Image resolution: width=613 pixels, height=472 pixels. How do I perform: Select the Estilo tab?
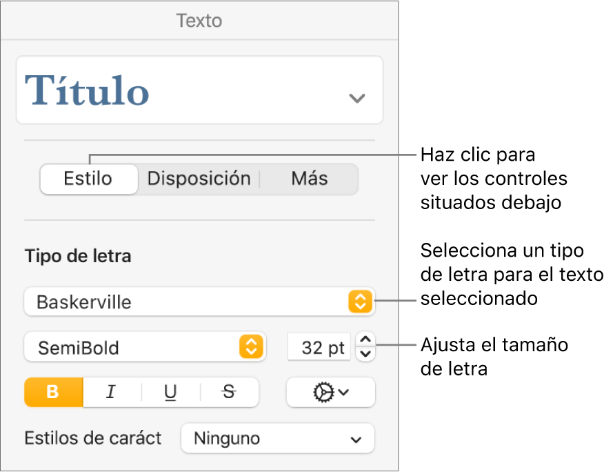click(88, 178)
